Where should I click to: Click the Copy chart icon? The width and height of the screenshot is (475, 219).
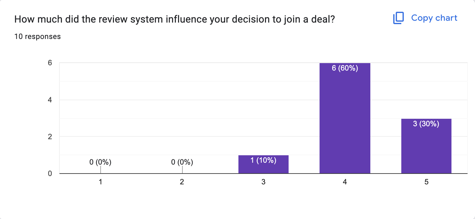[398, 18]
